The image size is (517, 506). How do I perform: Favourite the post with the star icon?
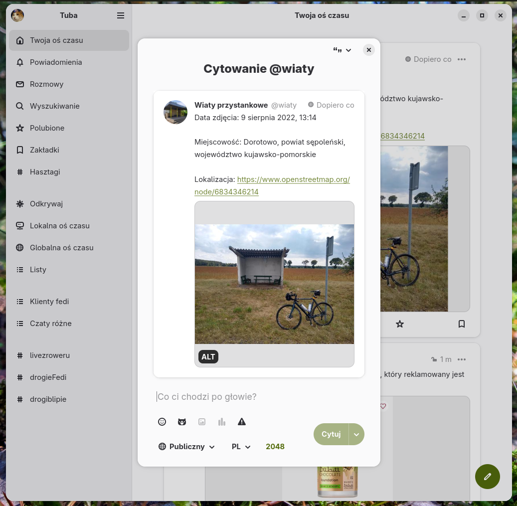pos(400,324)
